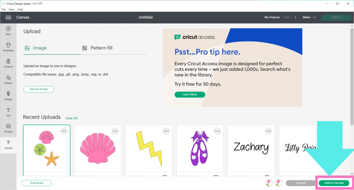Click the Canvas label in header

[x=23, y=17]
